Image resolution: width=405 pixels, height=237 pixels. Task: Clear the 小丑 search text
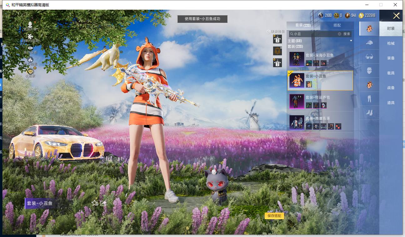[x=340, y=34]
